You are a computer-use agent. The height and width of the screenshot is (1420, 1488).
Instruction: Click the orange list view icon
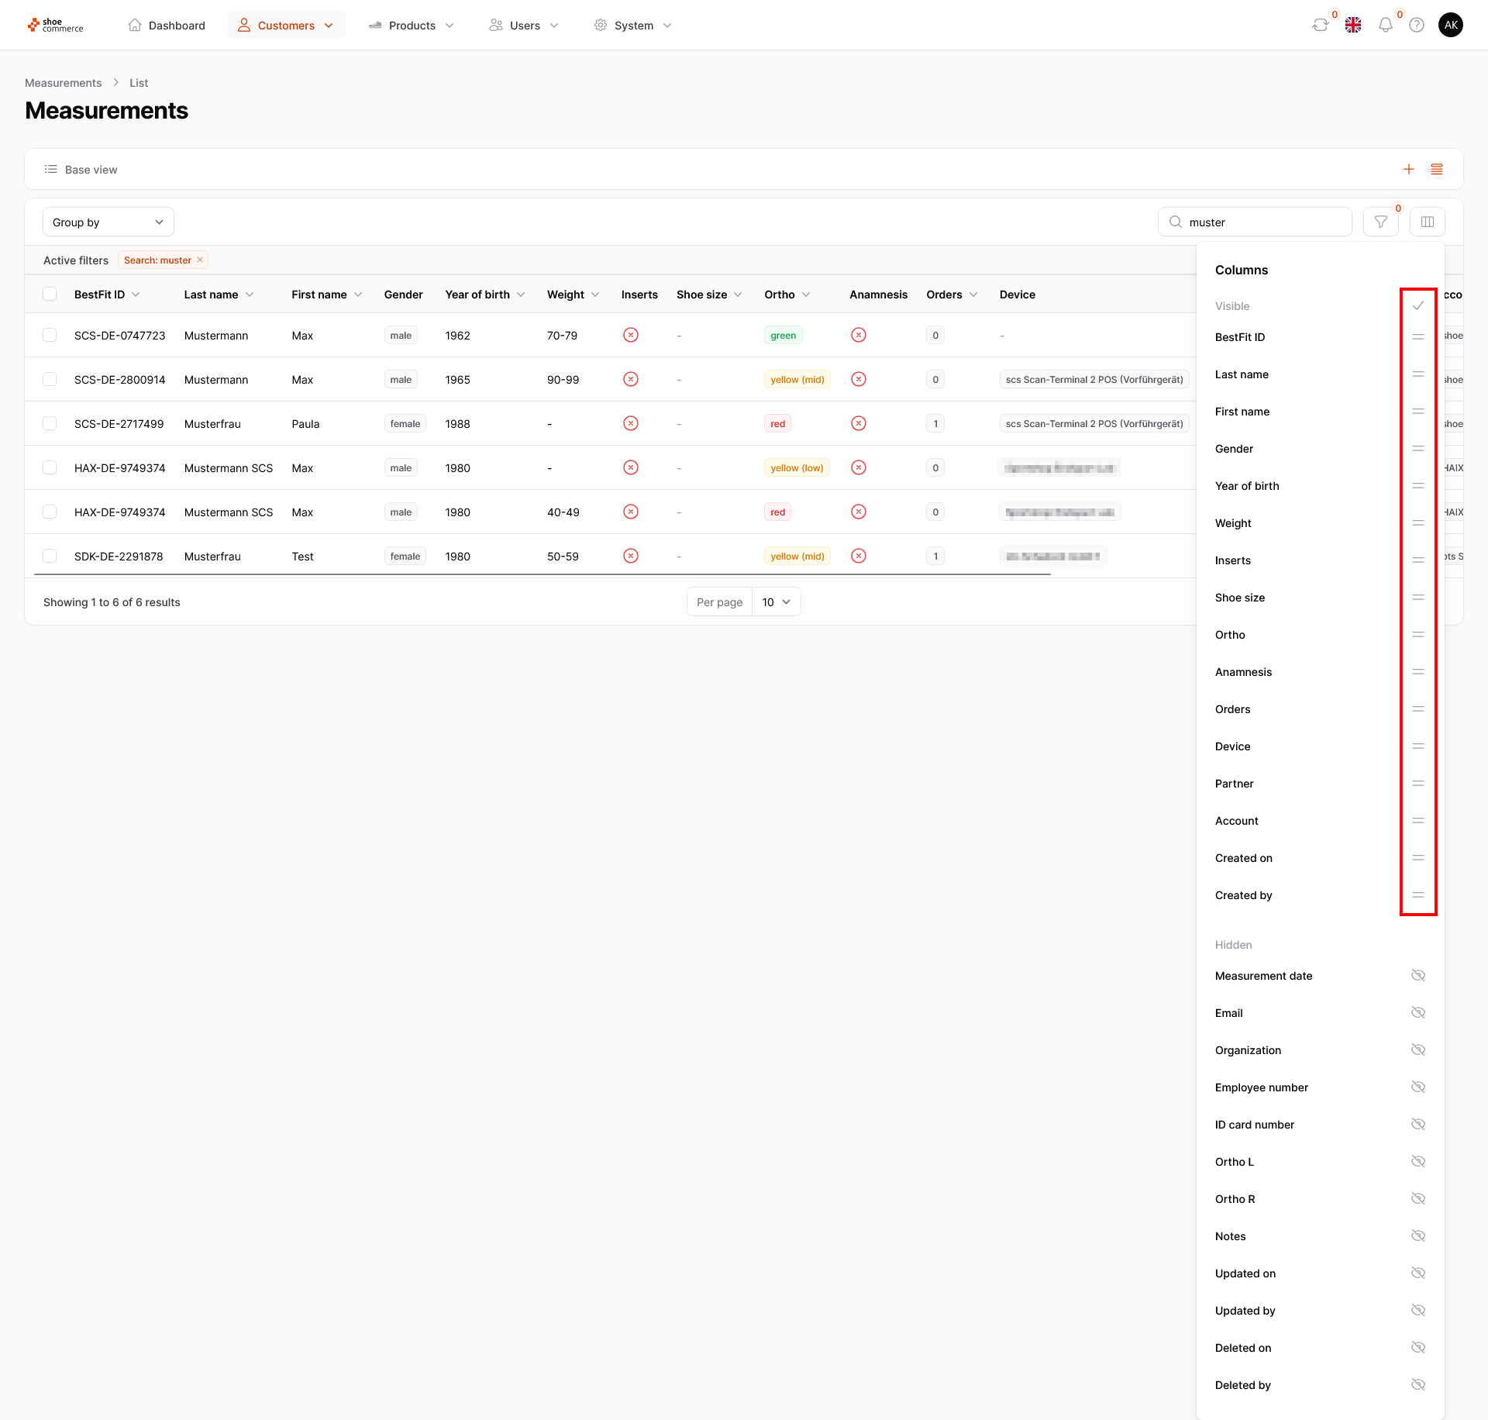1436,170
